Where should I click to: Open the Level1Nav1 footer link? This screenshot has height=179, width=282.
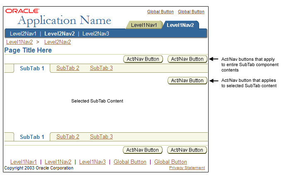pyautogui.click(x=24, y=162)
